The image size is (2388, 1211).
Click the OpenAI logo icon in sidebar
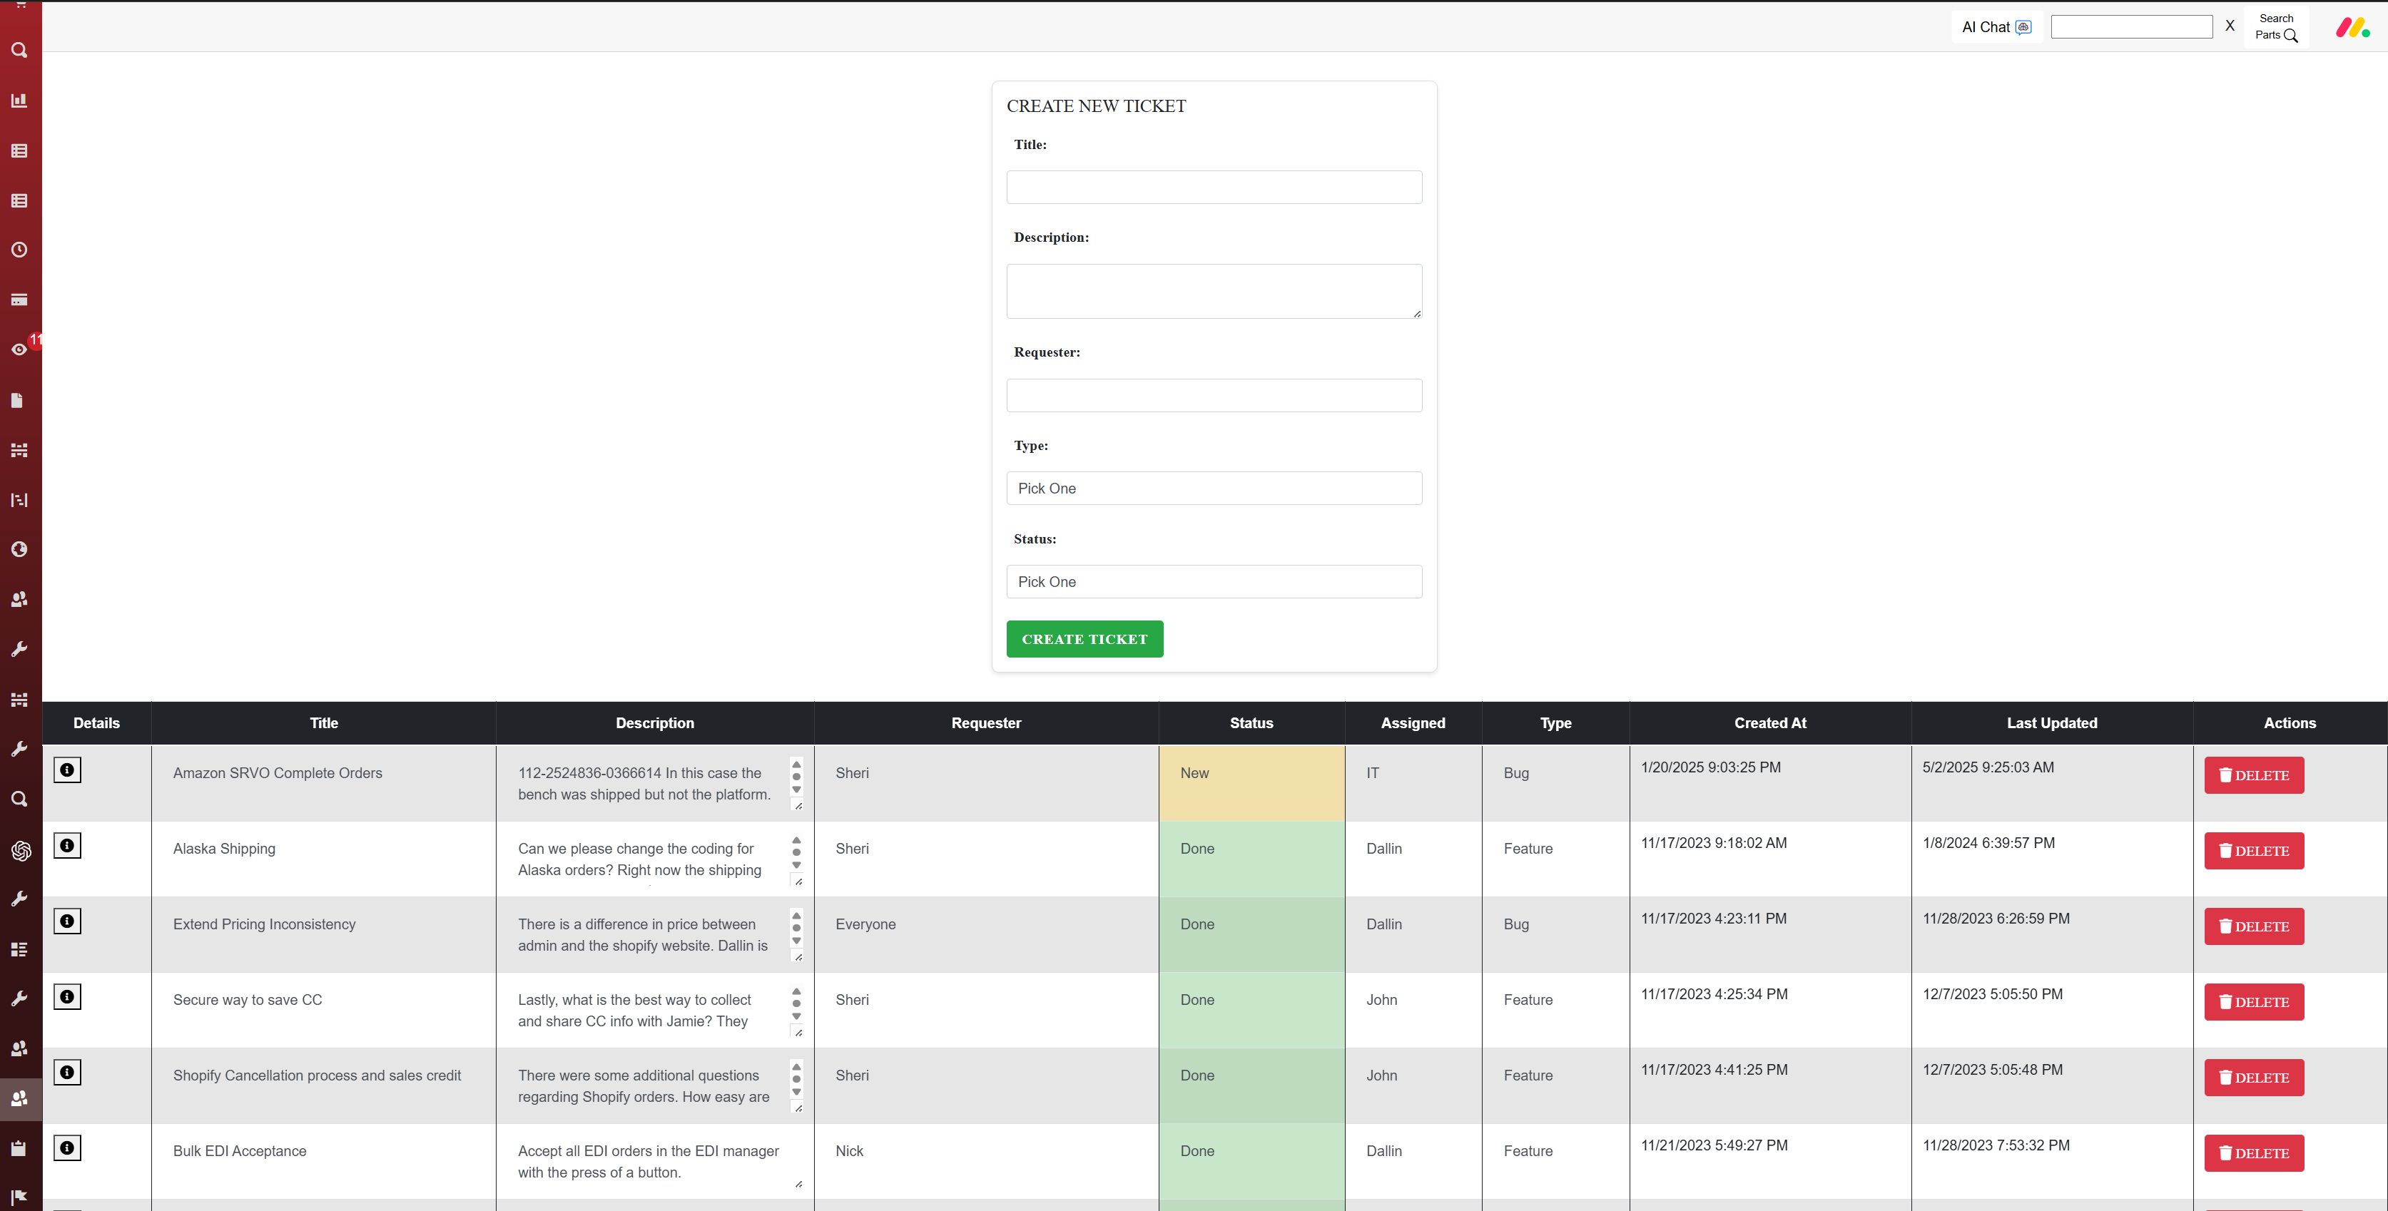click(x=21, y=849)
